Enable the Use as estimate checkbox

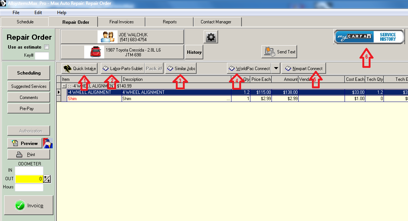46,47
